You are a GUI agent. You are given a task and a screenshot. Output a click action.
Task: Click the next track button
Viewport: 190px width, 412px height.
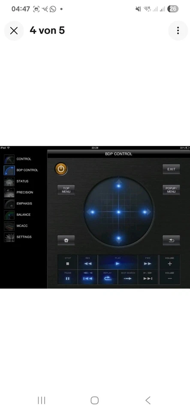[x=148, y=277]
